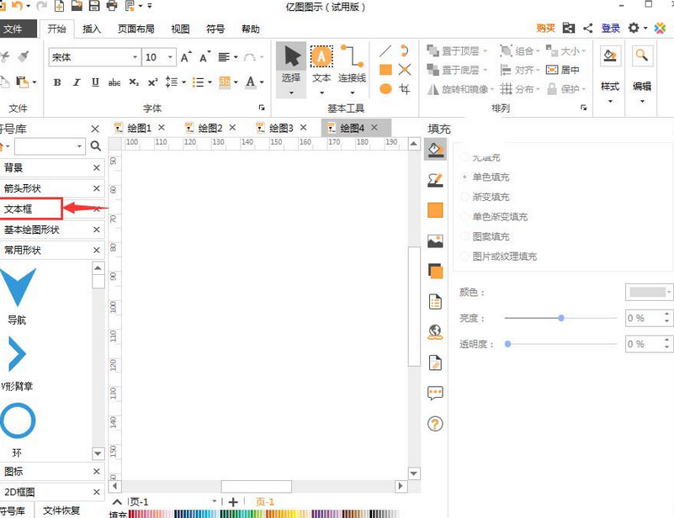
Task: Click the hyperlink globe icon in the right sidebar
Action: click(435, 331)
